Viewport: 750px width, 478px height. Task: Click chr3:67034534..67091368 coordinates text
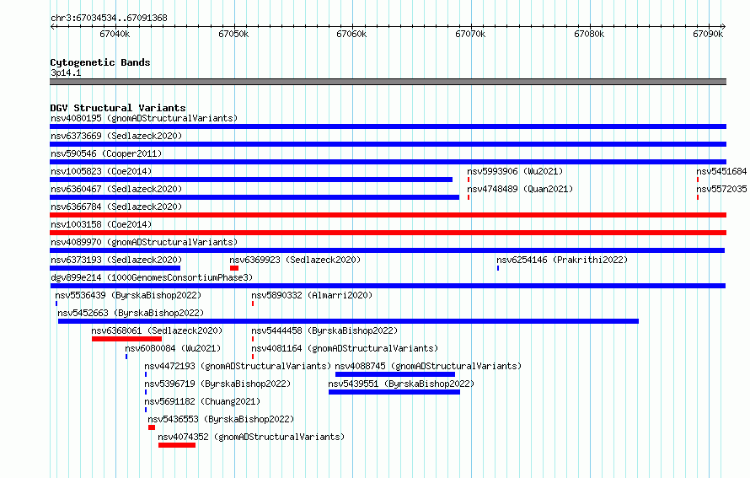click(109, 18)
